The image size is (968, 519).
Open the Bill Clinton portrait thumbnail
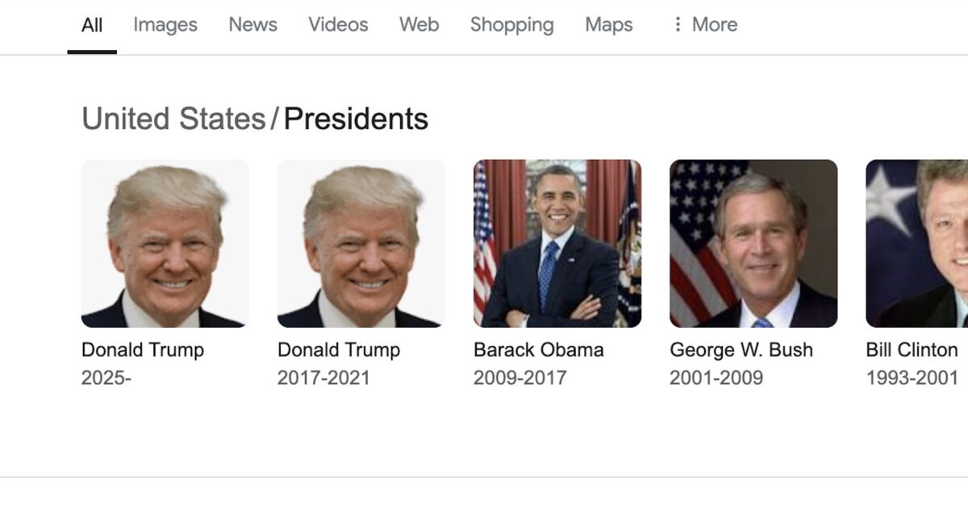click(917, 243)
